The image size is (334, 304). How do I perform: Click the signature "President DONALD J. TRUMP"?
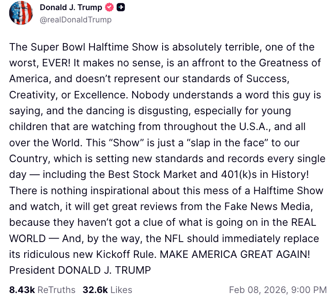click(x=80, y=269)
